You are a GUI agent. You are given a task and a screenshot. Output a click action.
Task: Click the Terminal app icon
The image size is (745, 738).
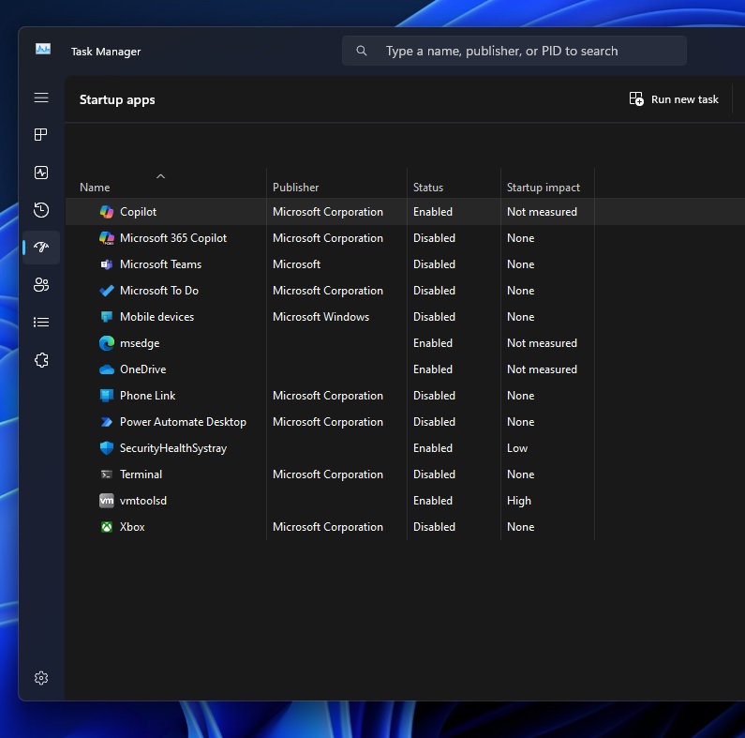(107, 474)
